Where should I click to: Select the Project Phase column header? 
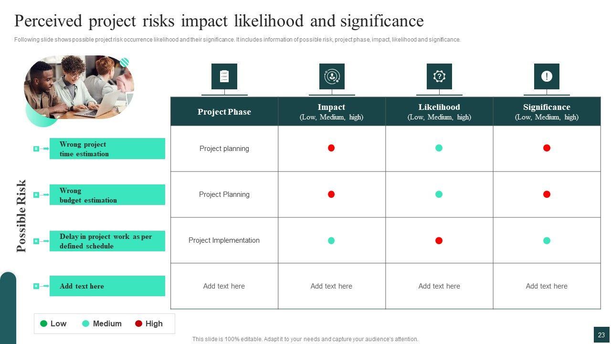click(224, 112)
